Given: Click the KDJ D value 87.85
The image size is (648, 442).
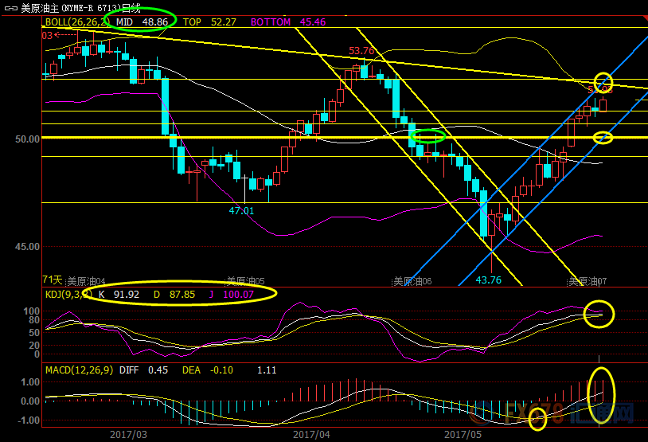Looking at the screenshot, I should coord(182,295).
